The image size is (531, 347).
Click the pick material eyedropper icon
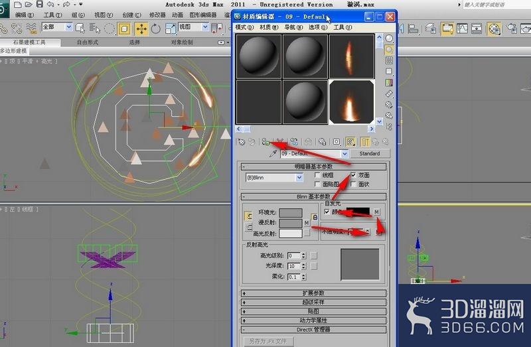coord(273,154)
